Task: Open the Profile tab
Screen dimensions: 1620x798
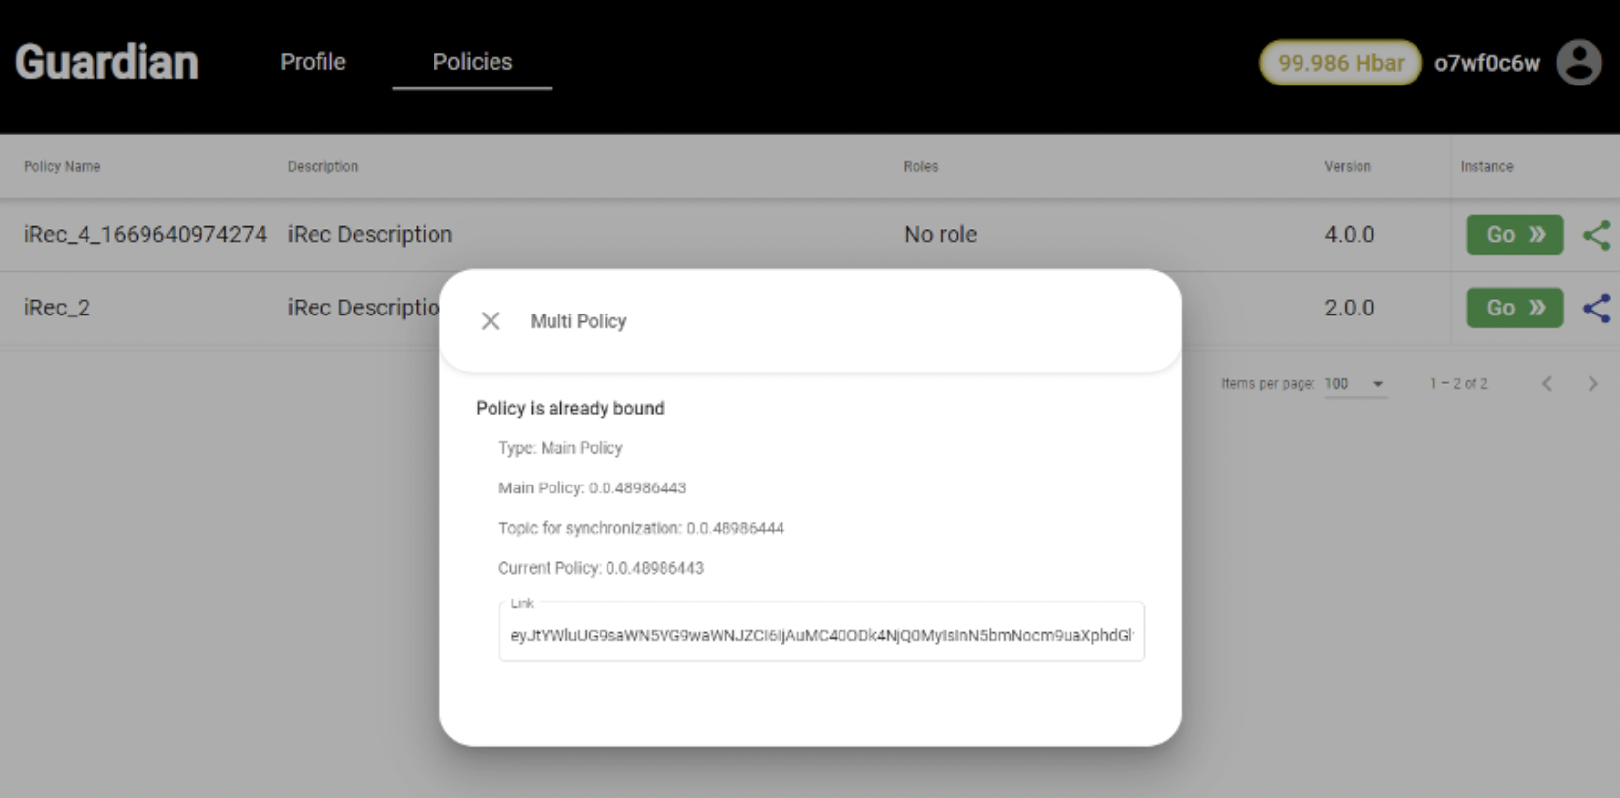Action: (x=313, y=62)
